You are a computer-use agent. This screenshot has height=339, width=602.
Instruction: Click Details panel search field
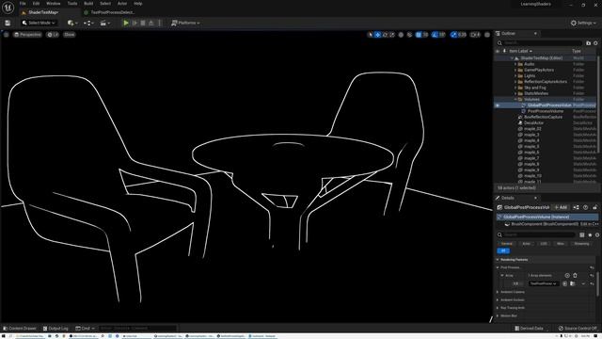[537, 234]
